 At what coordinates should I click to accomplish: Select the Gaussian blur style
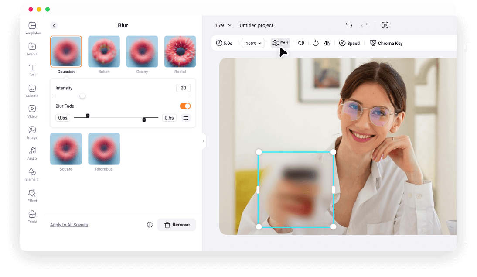[66, 51]
